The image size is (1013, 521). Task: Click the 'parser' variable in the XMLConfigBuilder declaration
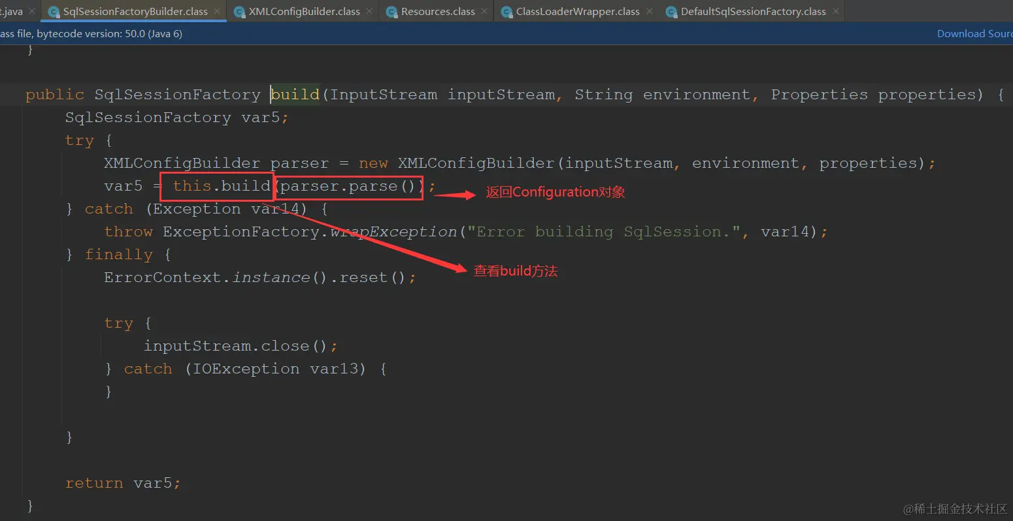(300, 163)
